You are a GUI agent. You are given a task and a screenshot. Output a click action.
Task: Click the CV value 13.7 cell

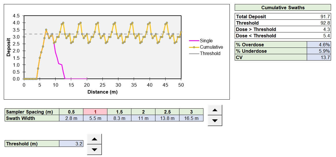pos(319,57)
